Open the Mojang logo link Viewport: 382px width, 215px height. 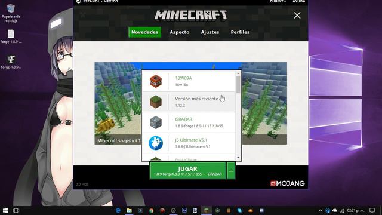288,183
